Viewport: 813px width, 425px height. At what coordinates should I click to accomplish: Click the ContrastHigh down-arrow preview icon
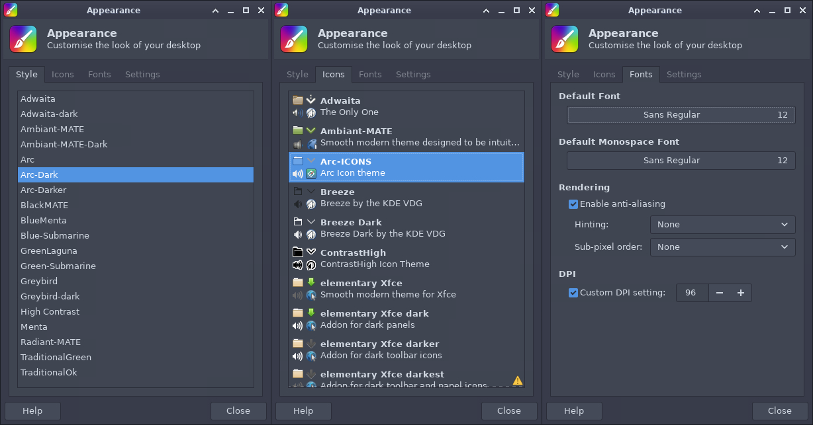(x=311, y=252)
